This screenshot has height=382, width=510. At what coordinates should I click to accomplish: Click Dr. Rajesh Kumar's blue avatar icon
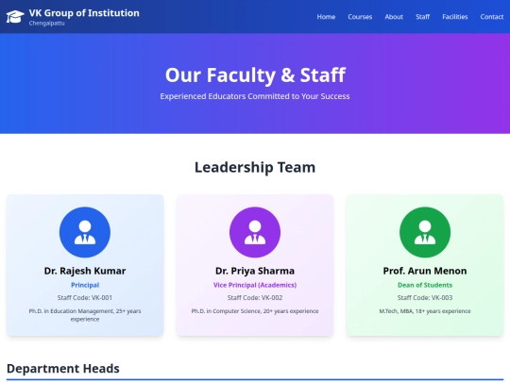(85, 232)
